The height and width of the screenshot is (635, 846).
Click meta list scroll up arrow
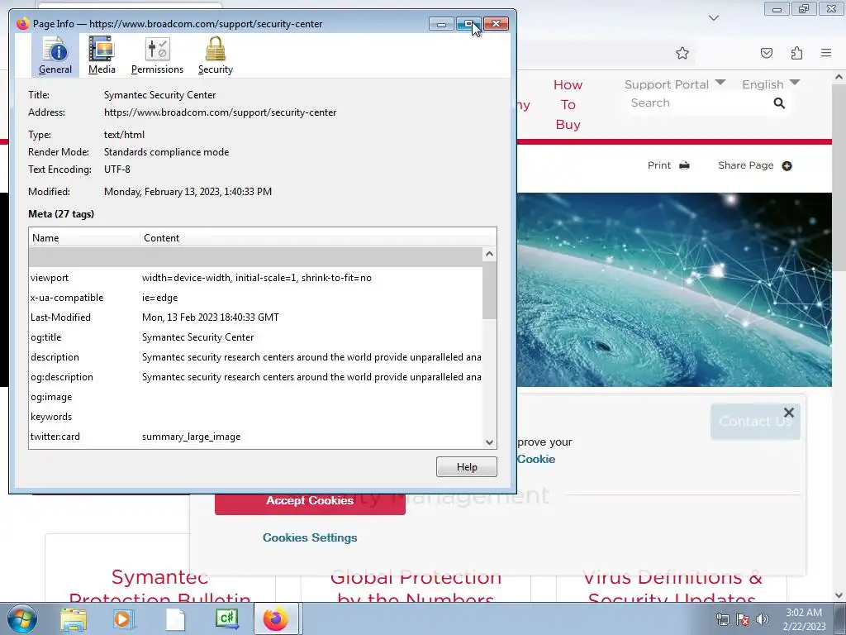click(489, 255)
